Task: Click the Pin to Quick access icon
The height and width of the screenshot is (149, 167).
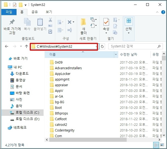Action: tap(12, 22)
